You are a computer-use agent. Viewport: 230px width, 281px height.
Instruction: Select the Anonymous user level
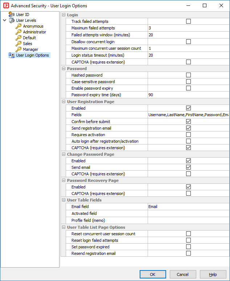pyautogui.click(x=33, y=26)
